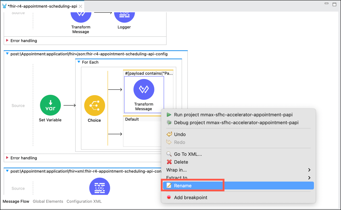341x210 pixels.
Task: Minimize the editor panel
Action: pyautogui.click(x=326, y=4)
